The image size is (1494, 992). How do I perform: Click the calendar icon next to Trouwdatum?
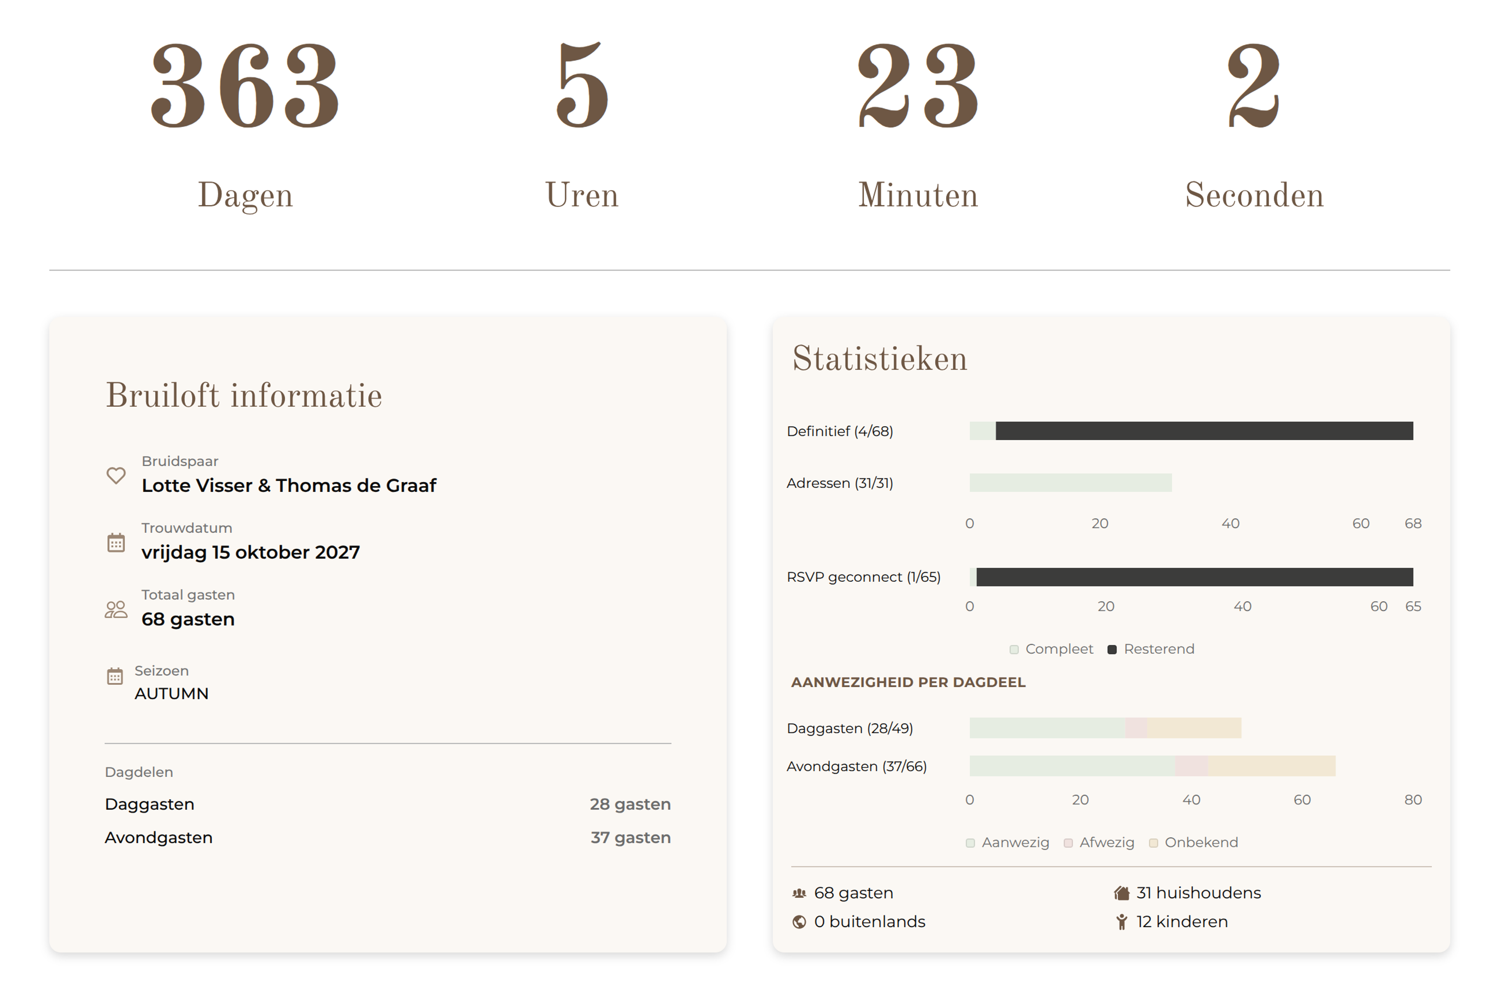click(x=116, y=543)
